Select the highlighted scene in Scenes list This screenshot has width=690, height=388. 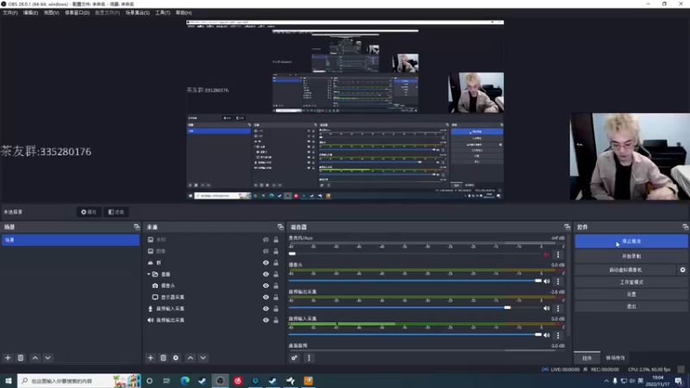coord(71,240)
